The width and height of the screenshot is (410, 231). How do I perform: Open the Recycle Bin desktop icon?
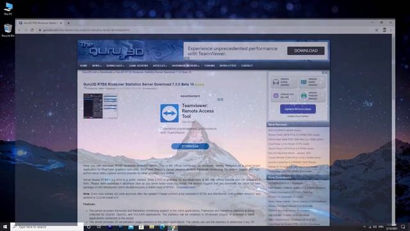click(8, 30)
